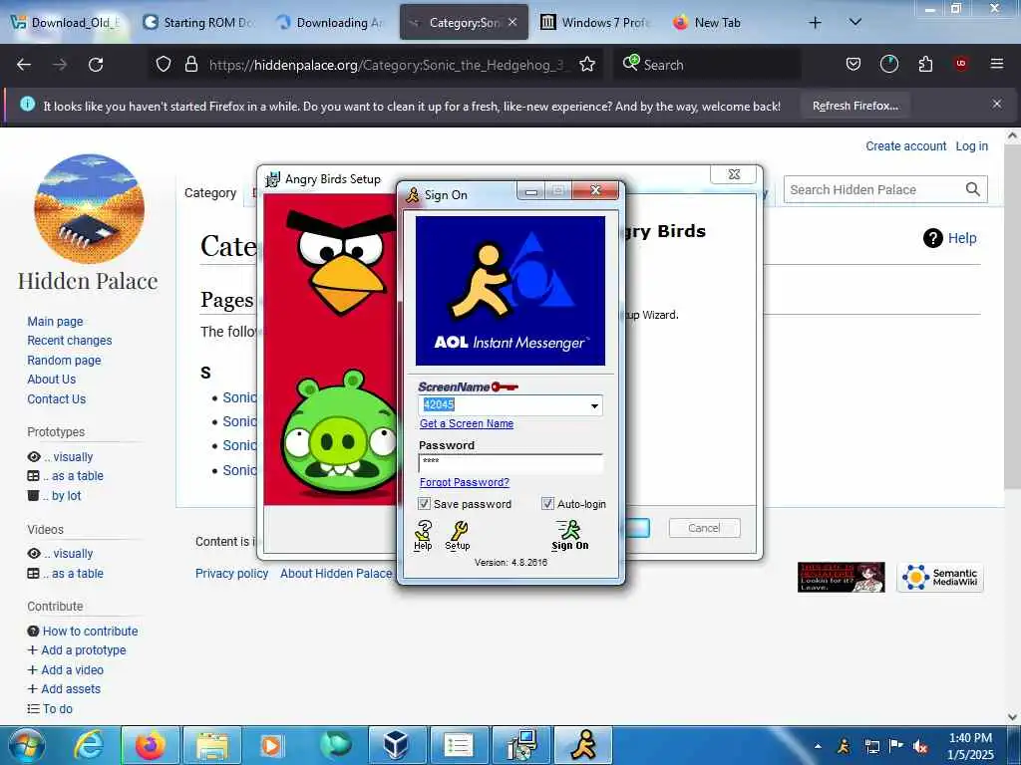Open the Random page sidebar link

coord(64,361)
